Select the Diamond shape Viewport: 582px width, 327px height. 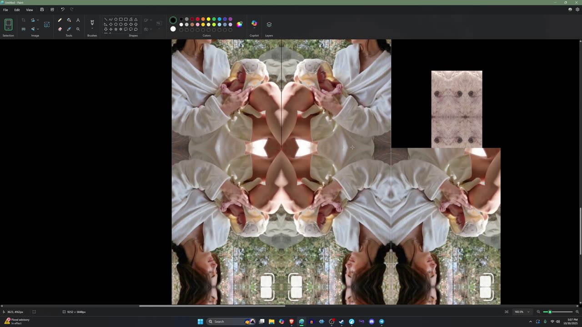click(x=110, y=25)
